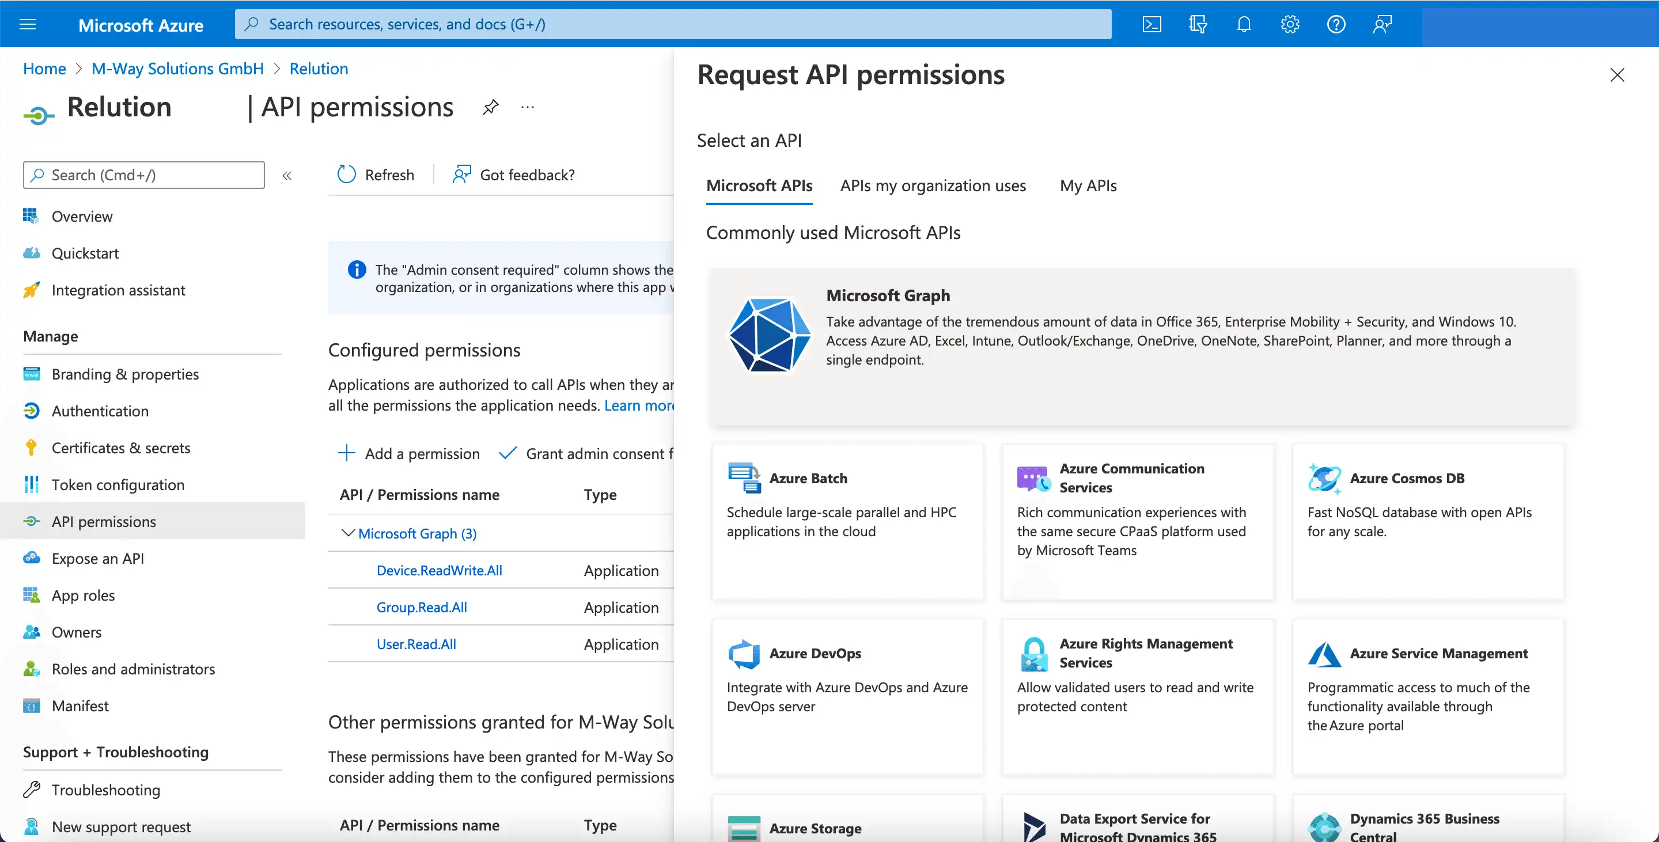The image size is (1659, 842).
Task: Select the Azure Batch card
Action: (x=847, y=521)
